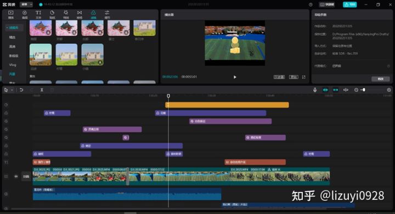The height and width of the screenshot is (214, 395).
Task: Click the cover button on the main video track
Action: [x=26, y=177]
